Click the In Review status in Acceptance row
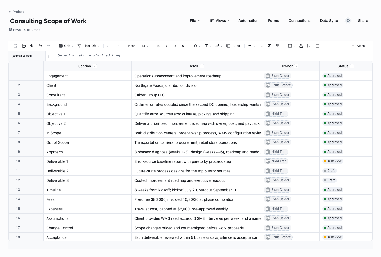The height and width of the screenshot is (257, 381). point(333,237)
